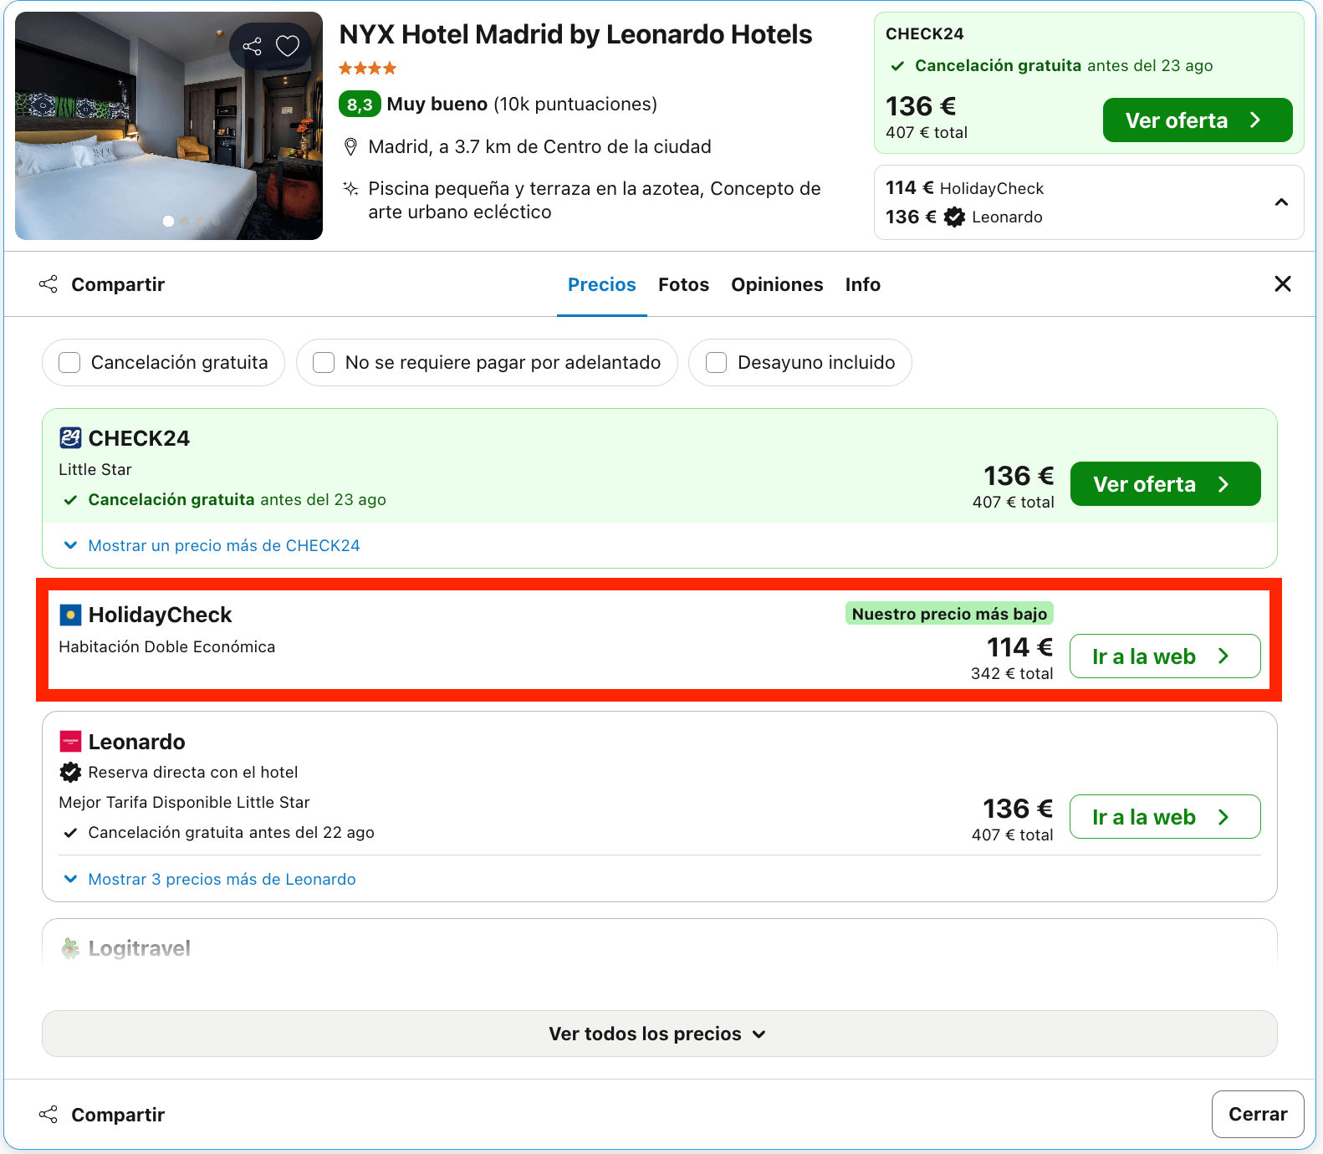Select the first photo carousel dot

click(x=168, y=222)
